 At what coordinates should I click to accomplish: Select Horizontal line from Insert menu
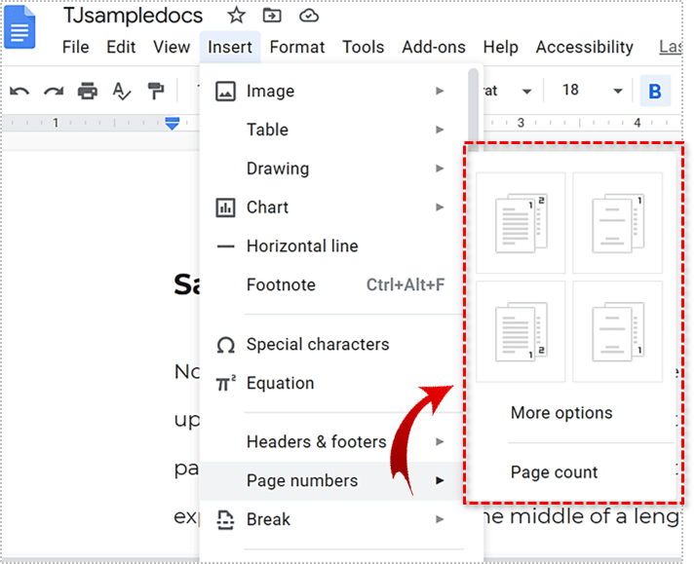pos(301,246)
